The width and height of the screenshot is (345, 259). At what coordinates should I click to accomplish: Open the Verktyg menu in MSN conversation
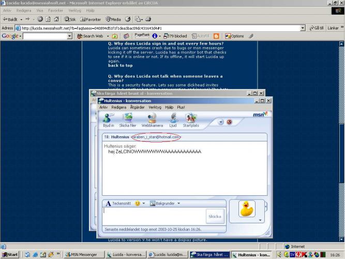point(155,107)
